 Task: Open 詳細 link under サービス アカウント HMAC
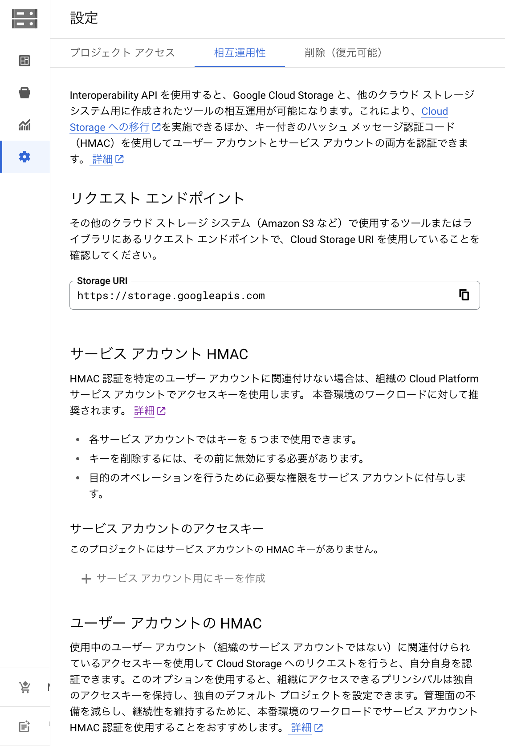[144, 411]
